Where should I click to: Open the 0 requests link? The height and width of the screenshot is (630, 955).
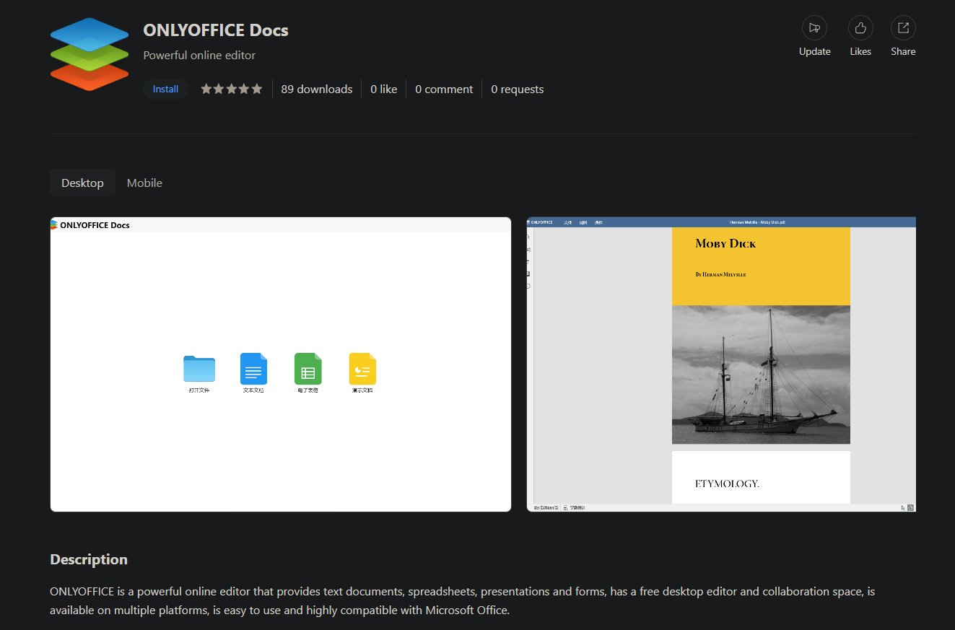pos(518,89)
